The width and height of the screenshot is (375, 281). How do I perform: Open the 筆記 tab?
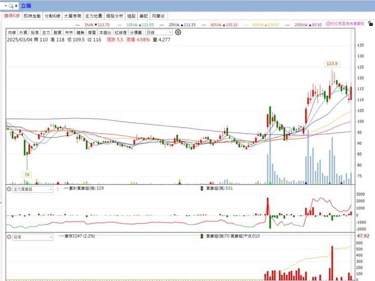pyautogui.click(x=144, y=16)
